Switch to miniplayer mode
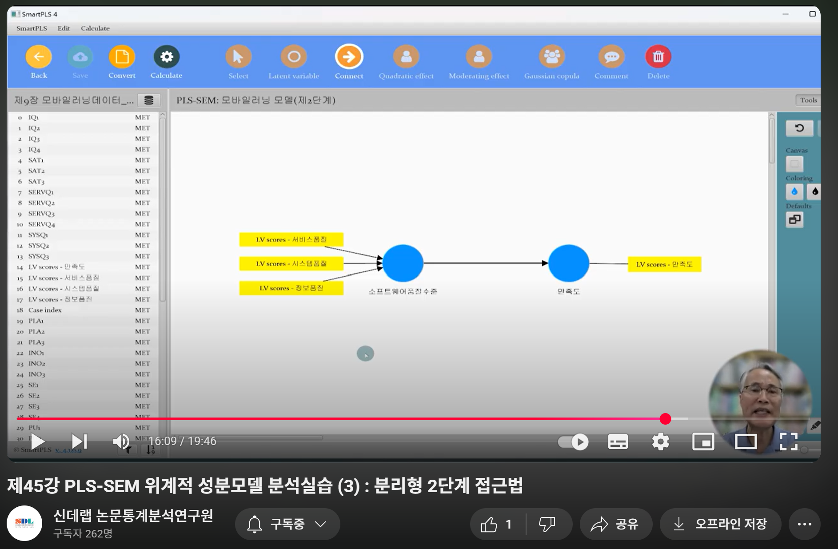The width and height of the screenshot is (838, 549). 703,442
